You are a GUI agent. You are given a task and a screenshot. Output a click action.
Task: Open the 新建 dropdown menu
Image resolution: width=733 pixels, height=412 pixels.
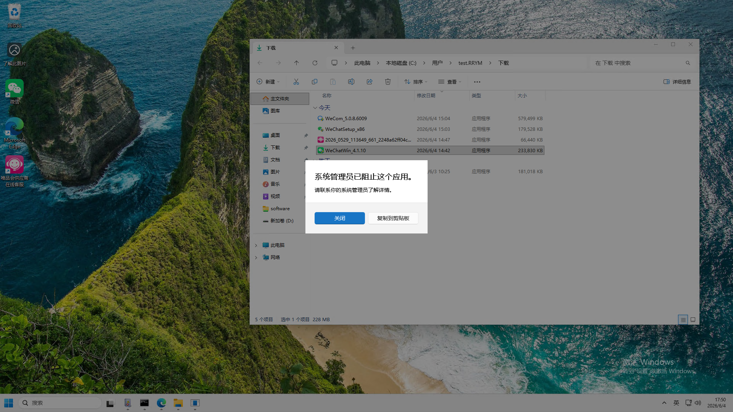(x=268, y=82)
